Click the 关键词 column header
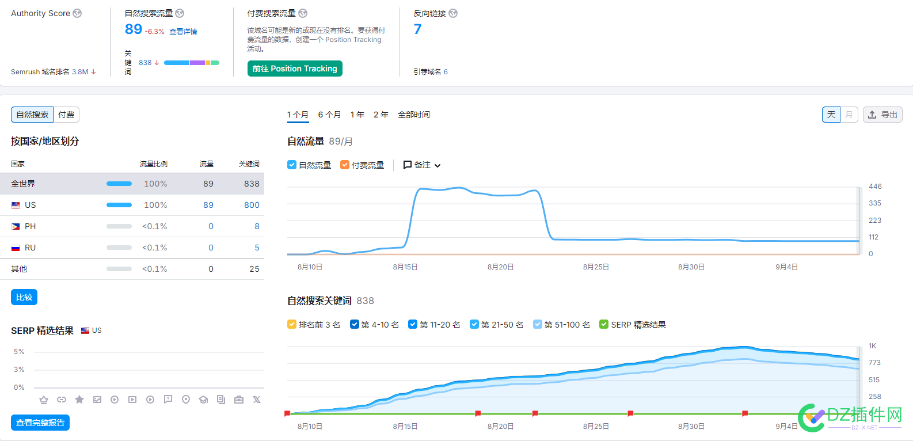913x441 pixels. click(249, 164)
